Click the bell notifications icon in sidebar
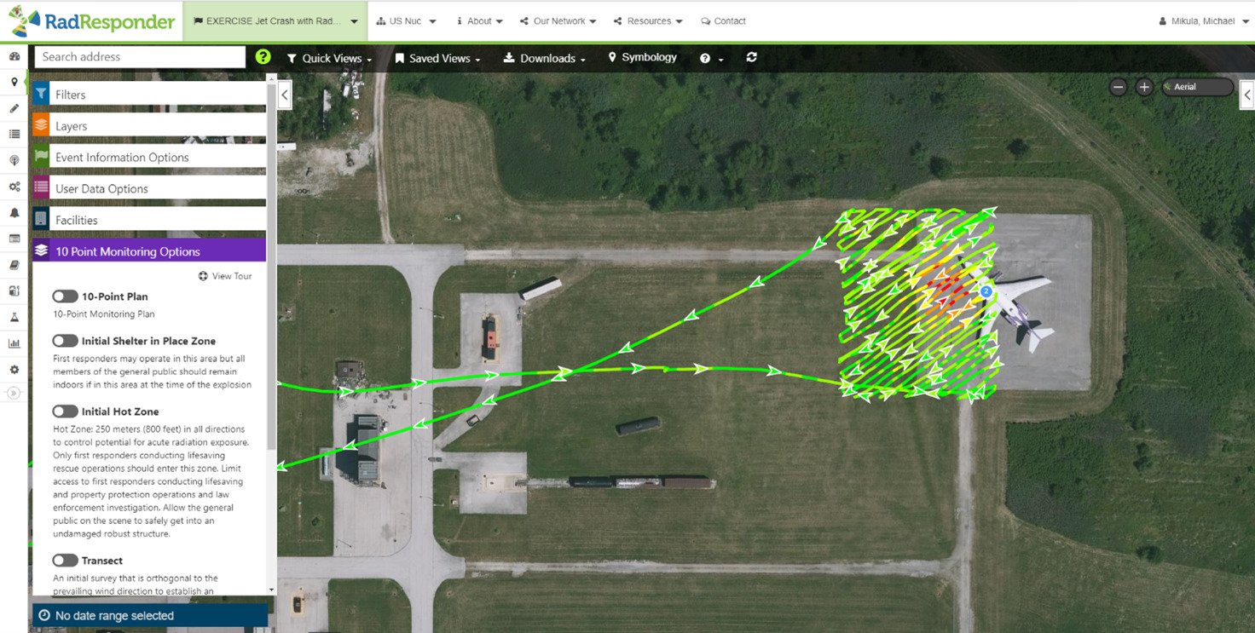Screen dimensions: 1255x633 point(14,212)
